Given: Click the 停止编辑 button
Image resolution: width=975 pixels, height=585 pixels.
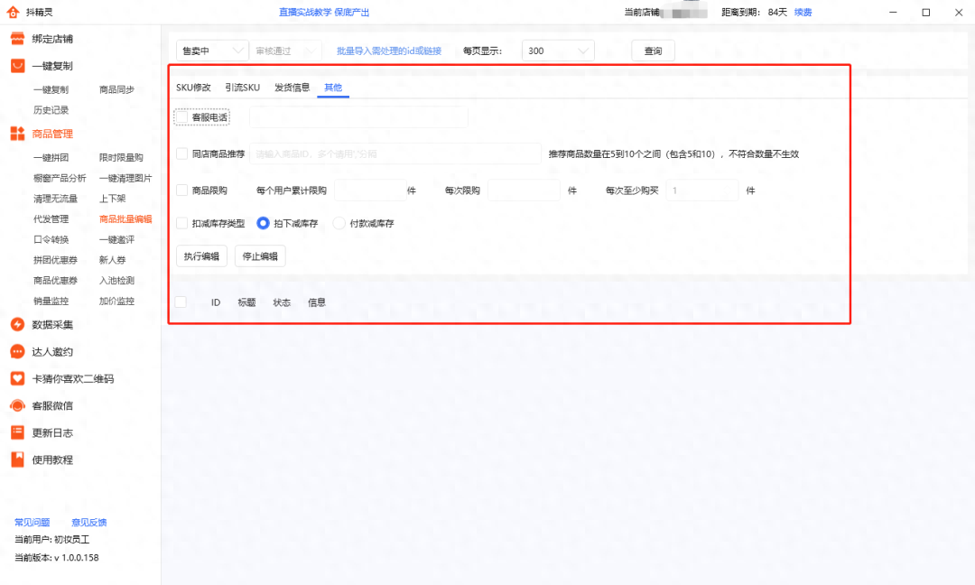Looking at the screenshot, I should pos(260,256).
